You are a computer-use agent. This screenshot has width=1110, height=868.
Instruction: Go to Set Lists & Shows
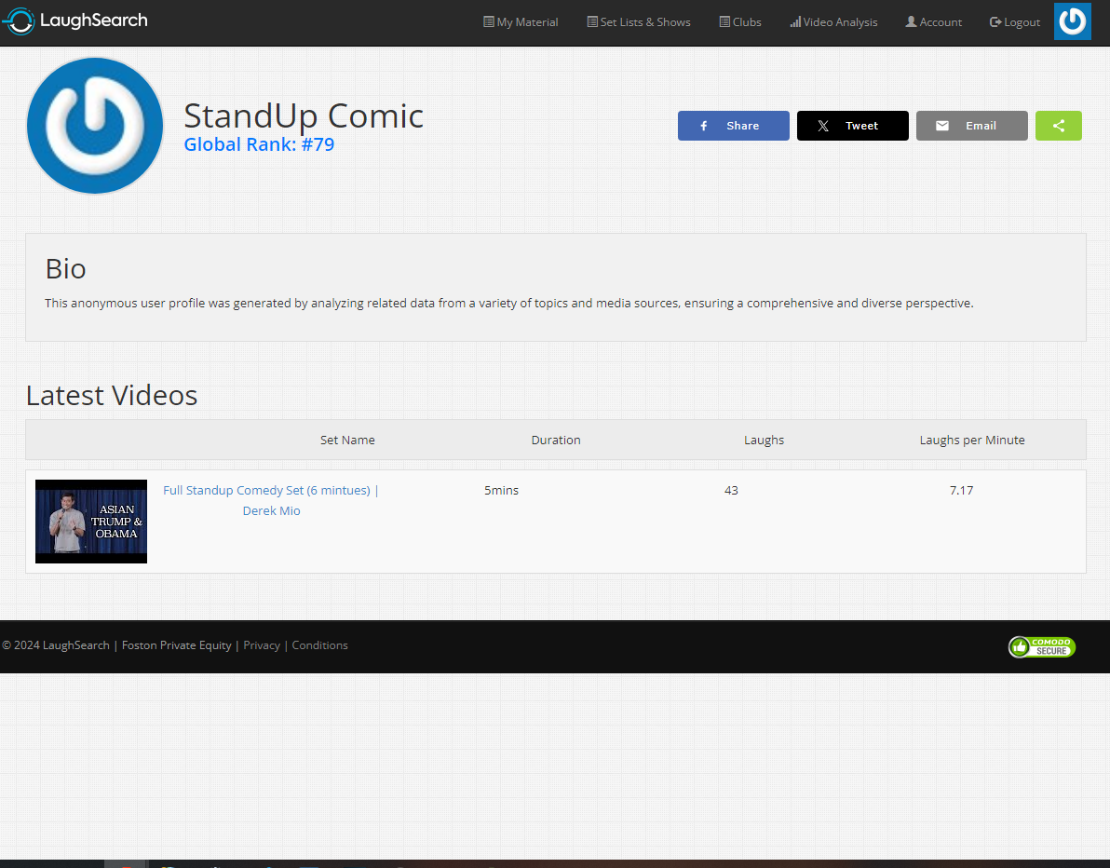tap(639, 22)
